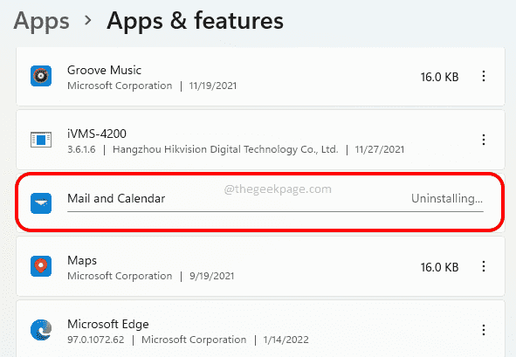Open the three-dot menu for Maps

click(484, 266)
